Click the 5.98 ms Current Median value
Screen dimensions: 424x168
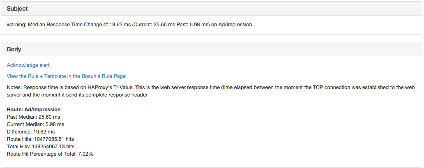[x=55, y=124]
